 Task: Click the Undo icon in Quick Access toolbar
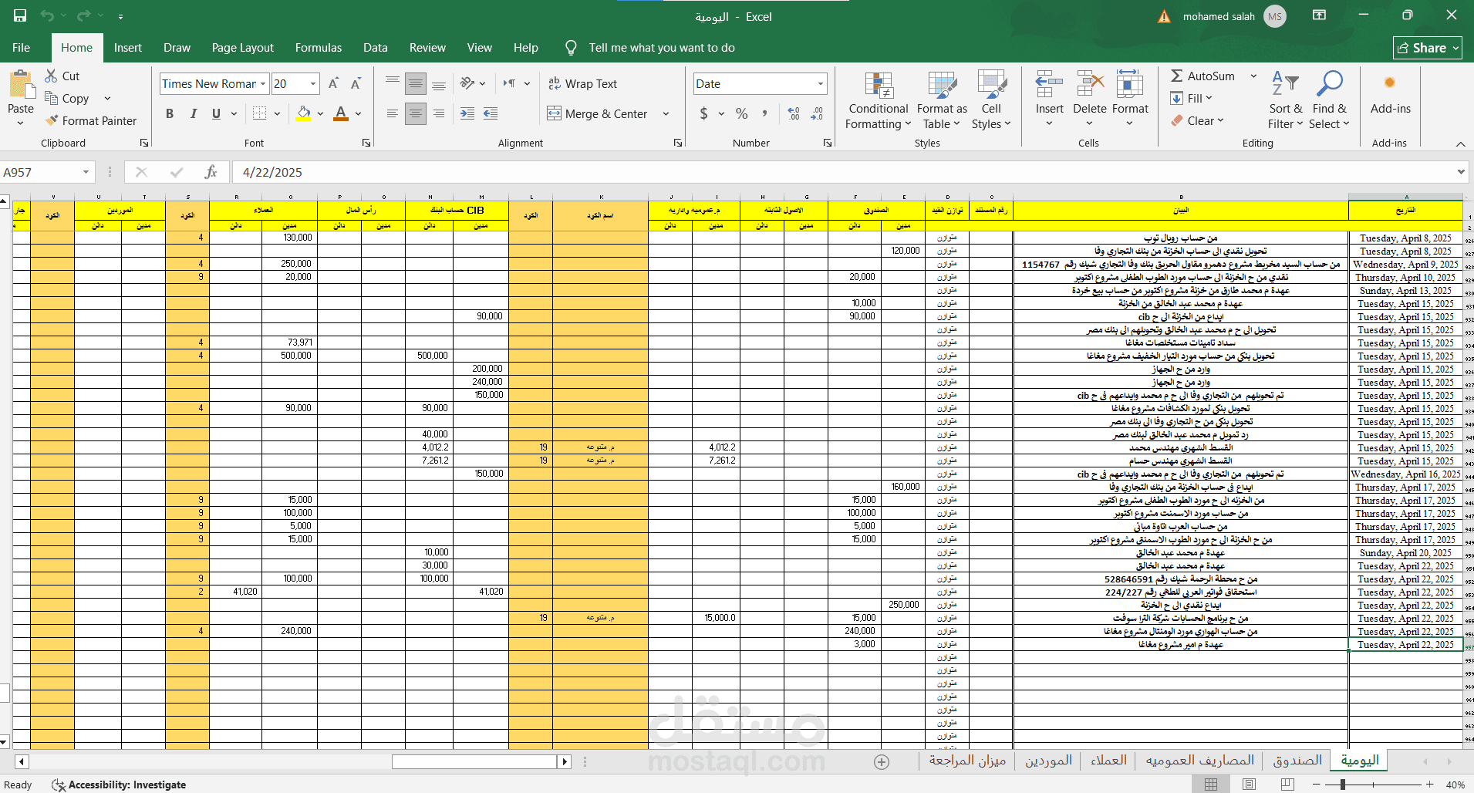click(47, 15)
